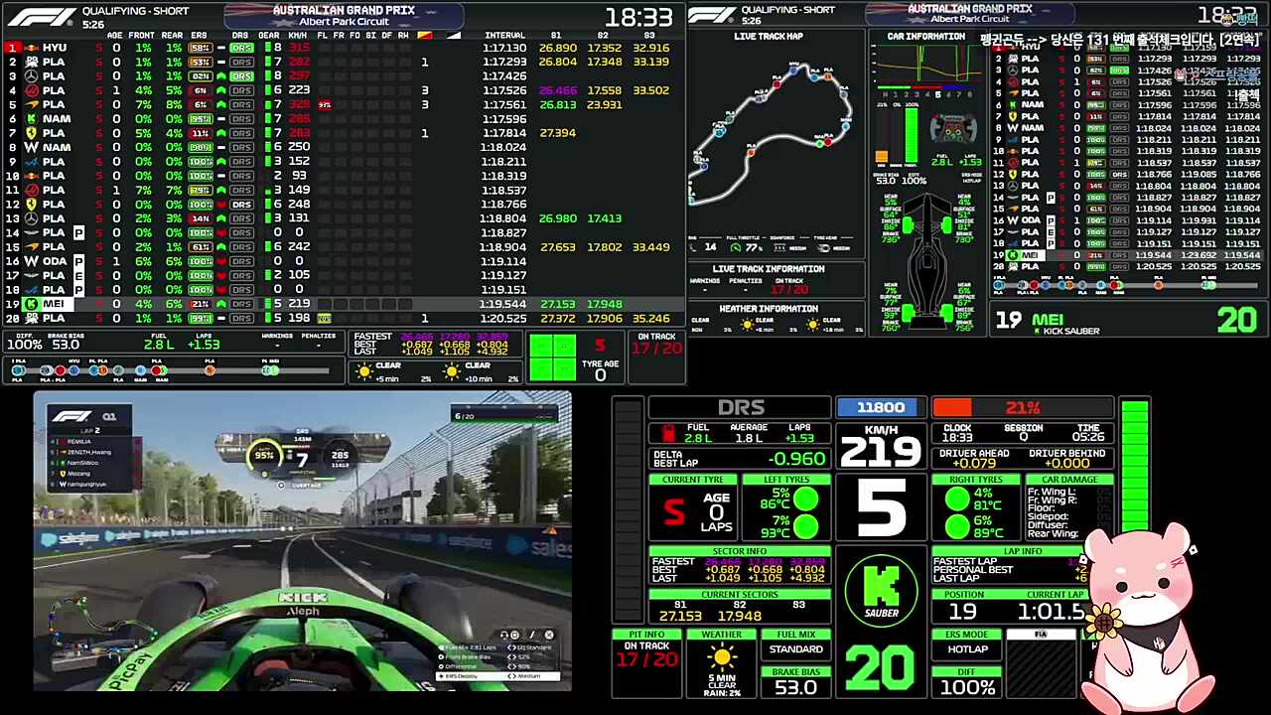Image resolution: width=1271 pixels, height=715 pixels.
Task: Click the blue 11800 RPM bar
Action: point(881,407)
